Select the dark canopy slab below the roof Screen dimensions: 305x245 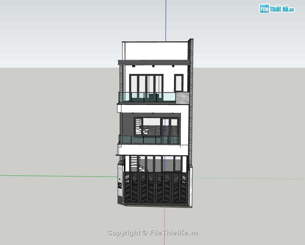click(x=154, y=62)
